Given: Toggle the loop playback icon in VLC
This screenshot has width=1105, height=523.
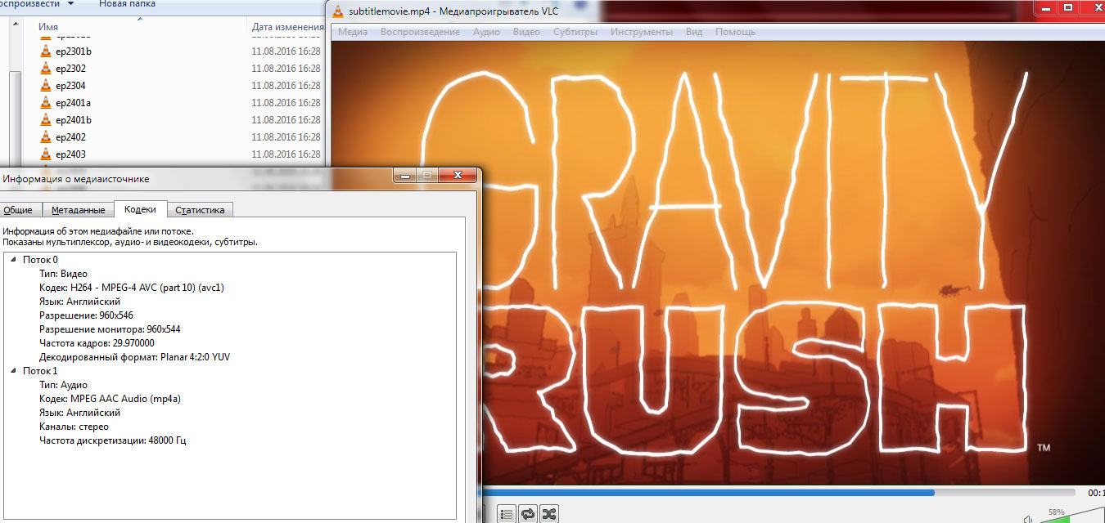Looking at the screenshot, I should click(528, 514).
